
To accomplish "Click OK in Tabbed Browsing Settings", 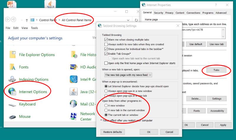I will 149,132.
